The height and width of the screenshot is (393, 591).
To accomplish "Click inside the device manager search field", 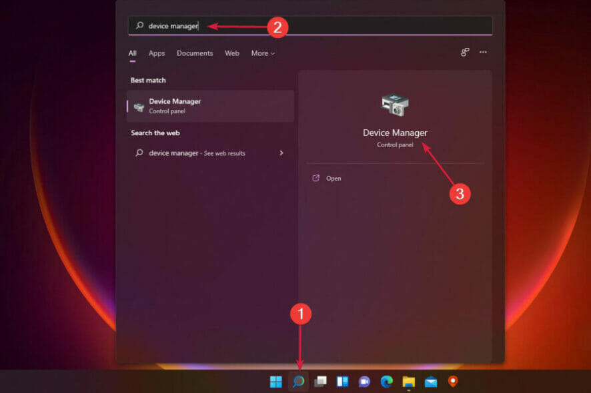I will (310, 25).
